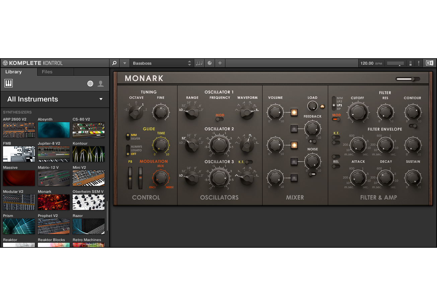This screenshot has width=437, height=306.
Task: Click the exclamation mark warning icon
Action: 419,63
